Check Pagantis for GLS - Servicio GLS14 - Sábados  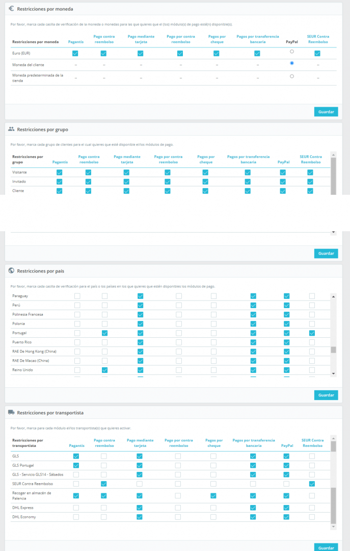click(76, 475)
